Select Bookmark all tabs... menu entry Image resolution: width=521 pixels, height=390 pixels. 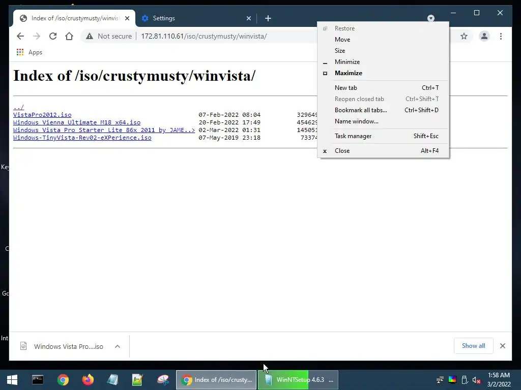coord(383,110)
